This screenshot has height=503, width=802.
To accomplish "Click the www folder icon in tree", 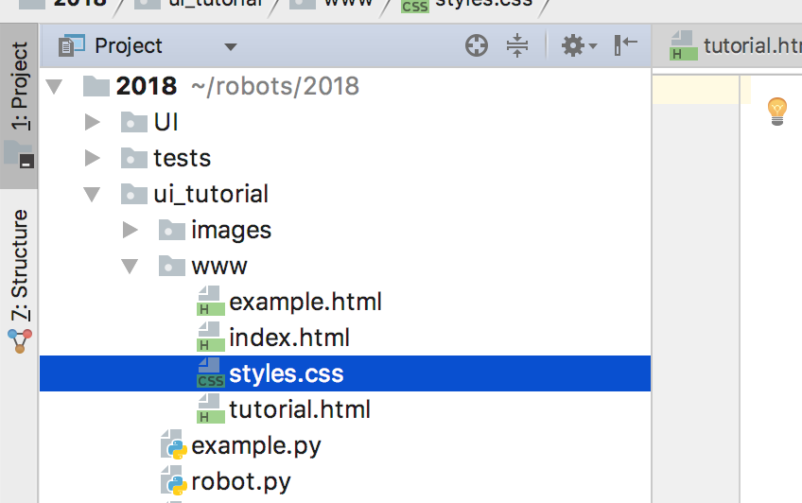I will 172,266.
